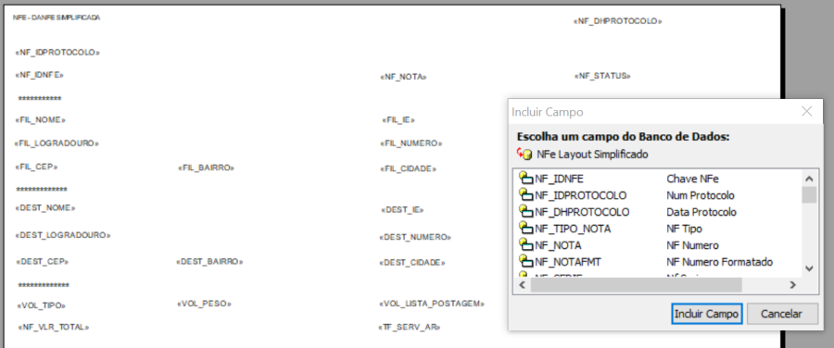The width and height of the screenshot is (834, 348).
Task: Click the horizontal scroll right arrow
Action: click(x=793, y=285)
